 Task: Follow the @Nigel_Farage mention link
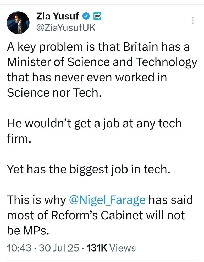click(x=107, y=200)
